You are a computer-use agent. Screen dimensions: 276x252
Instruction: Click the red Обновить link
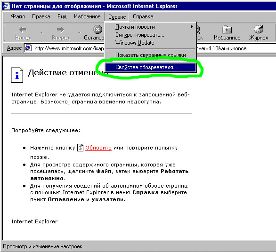tap(98, 148)
